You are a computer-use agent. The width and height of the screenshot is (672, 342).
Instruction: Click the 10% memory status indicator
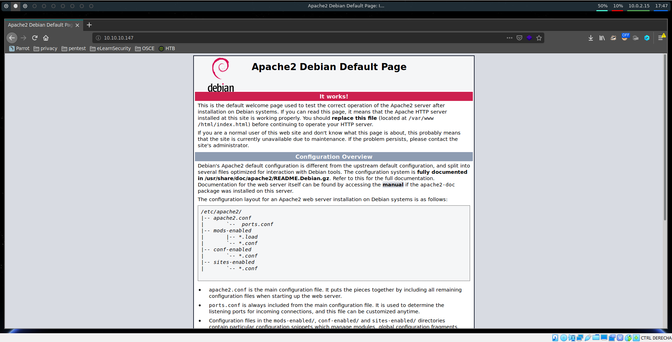click(x=618, y=6)
